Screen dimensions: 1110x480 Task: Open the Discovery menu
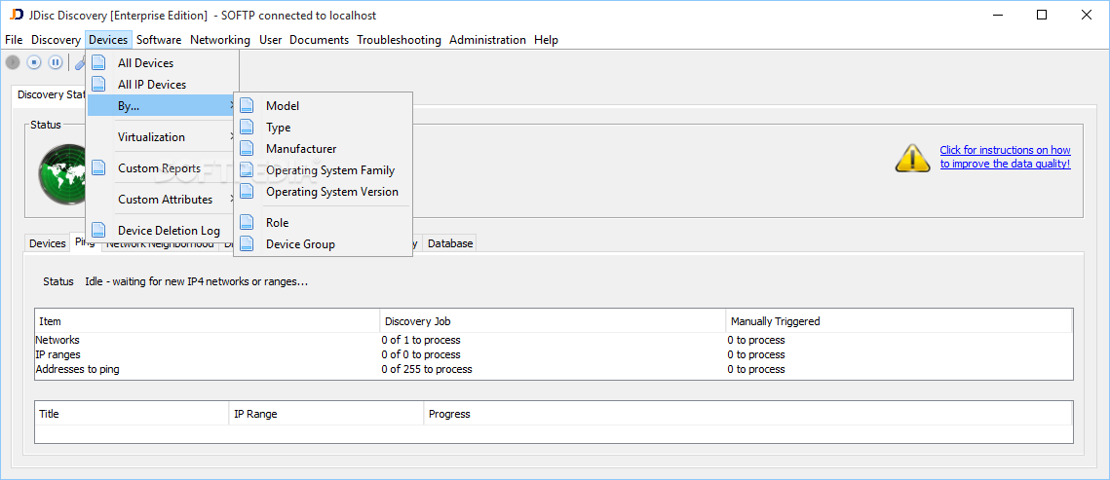tap(56, 40)
